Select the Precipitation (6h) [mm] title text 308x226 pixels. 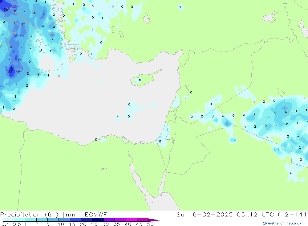point(40,215)
